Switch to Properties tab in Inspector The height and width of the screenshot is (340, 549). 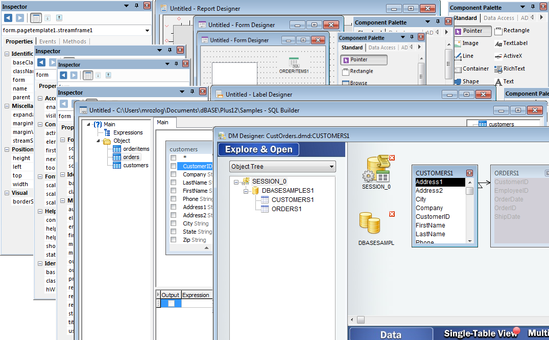tap(19, 41)
